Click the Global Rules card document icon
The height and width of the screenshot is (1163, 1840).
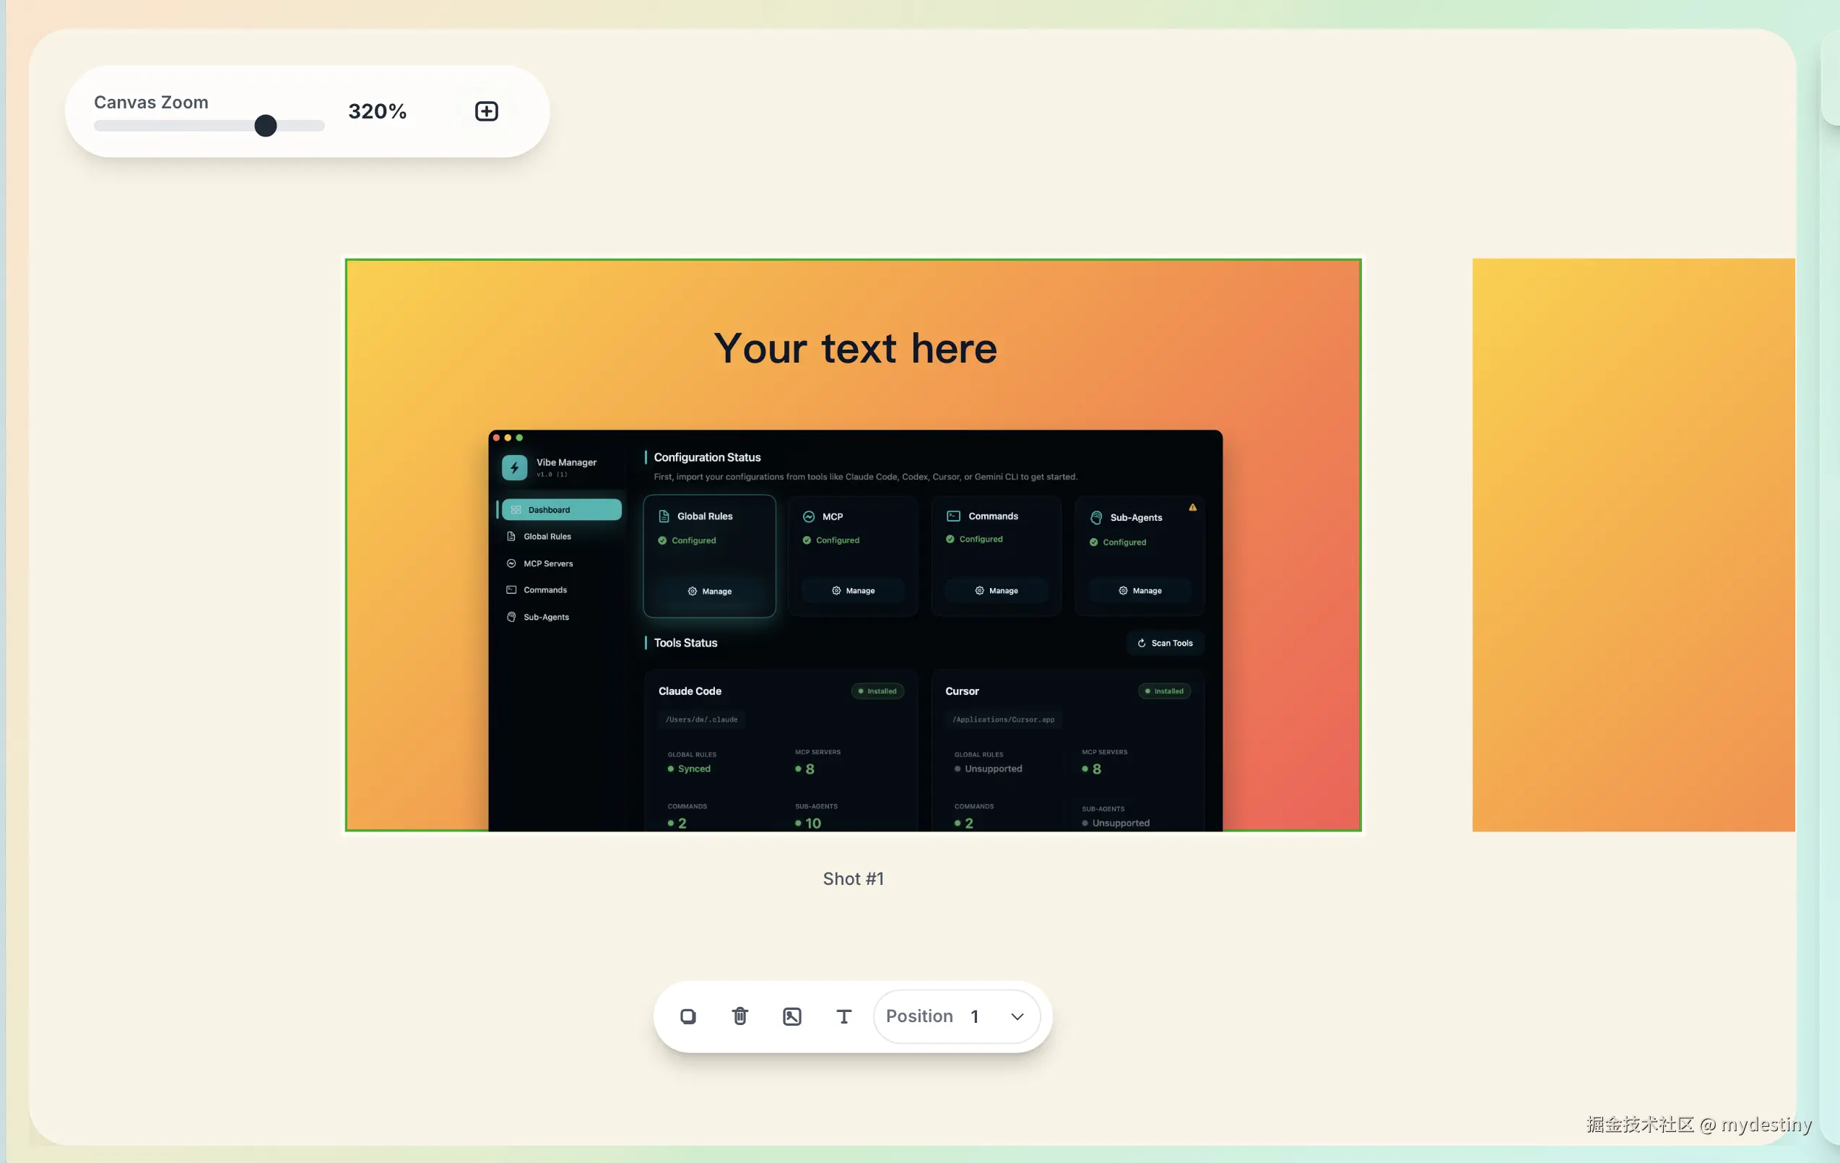(x=663, y=516)
